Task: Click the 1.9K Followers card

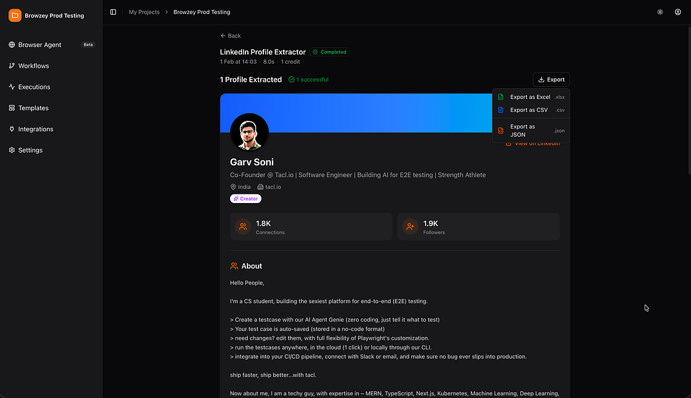Action: click(478, 227)
